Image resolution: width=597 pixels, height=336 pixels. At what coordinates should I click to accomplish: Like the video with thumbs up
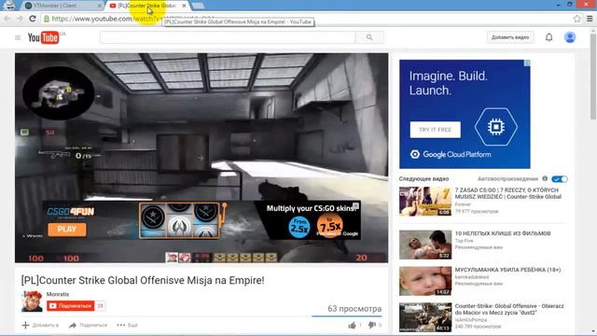[x=352, y=326]
